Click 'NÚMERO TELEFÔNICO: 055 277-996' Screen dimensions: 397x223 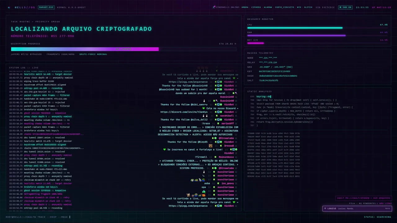click(42, 36)
